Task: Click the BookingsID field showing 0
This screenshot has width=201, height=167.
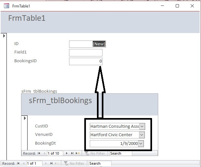Action: [x=86, y=61]
